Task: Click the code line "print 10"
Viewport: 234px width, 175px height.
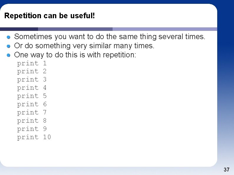Action: tap(34, 137)
